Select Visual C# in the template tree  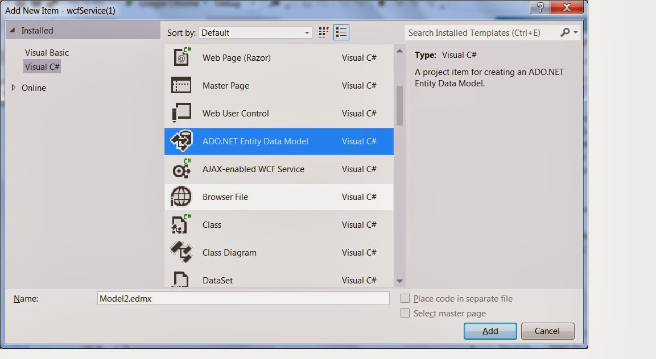(x=42, y=66)
